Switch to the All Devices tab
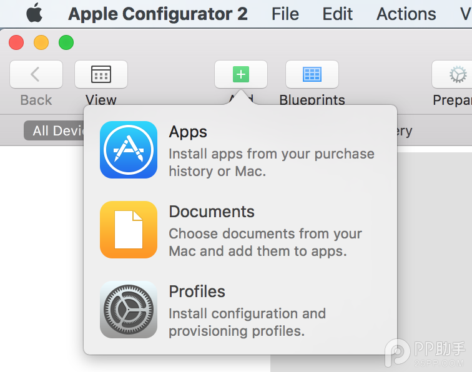Image resolution: width=472 pixels, height=372 pixels. (x=56, y=130)
